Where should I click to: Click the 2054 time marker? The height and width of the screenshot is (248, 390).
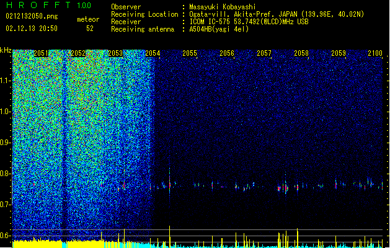point(153,53)
